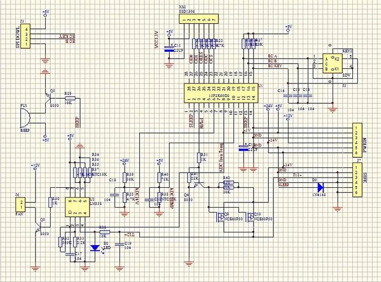Click the Q5 8050 transistor
The width and height of the screenshot is (381, 282).
click(x=48, y=99)
